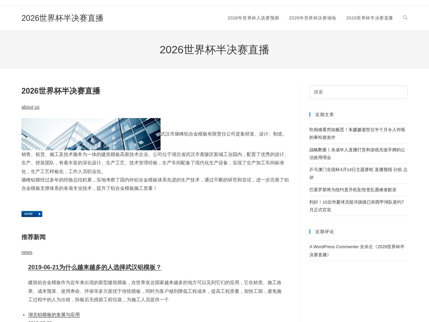Click the glass building image
The height and width of the screenshot is (322, 429).
click(x=91, y=134)
